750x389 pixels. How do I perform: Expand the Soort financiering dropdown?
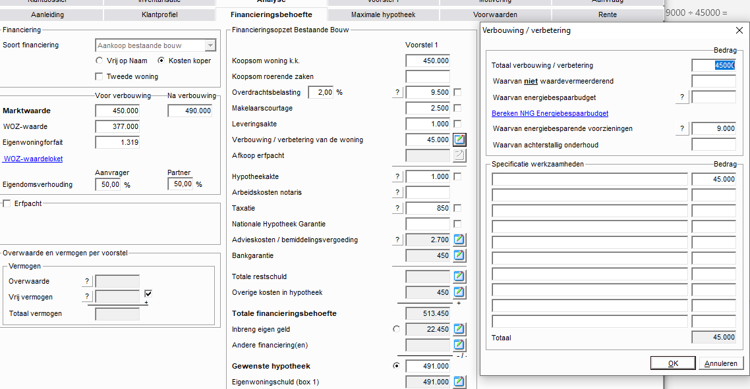(x=210, y=45)
